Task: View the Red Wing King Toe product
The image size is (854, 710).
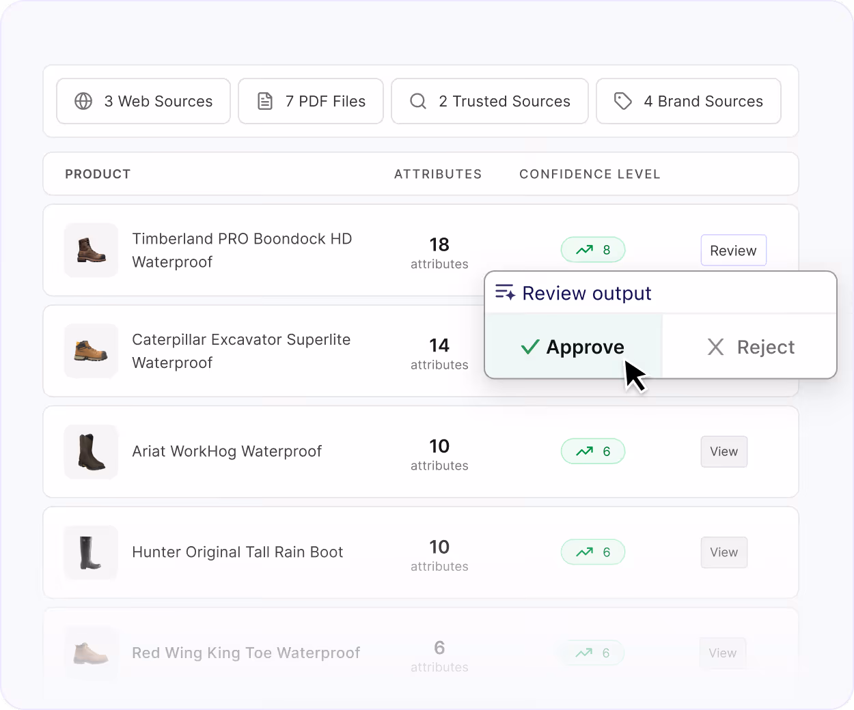Action: point(723,653)
